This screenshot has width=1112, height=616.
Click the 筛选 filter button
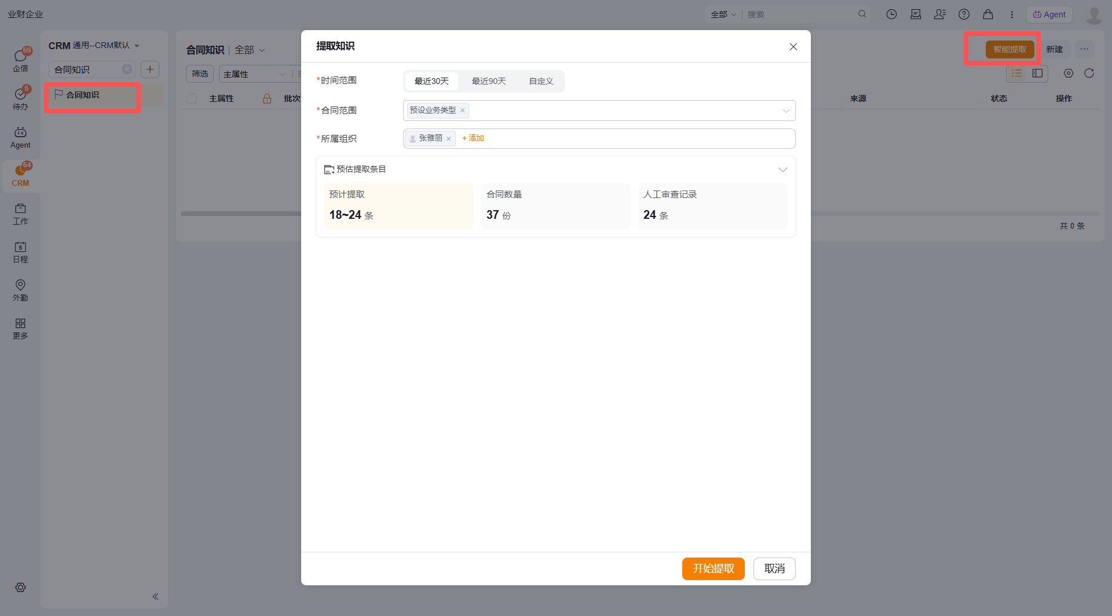[x=200, y=74]
